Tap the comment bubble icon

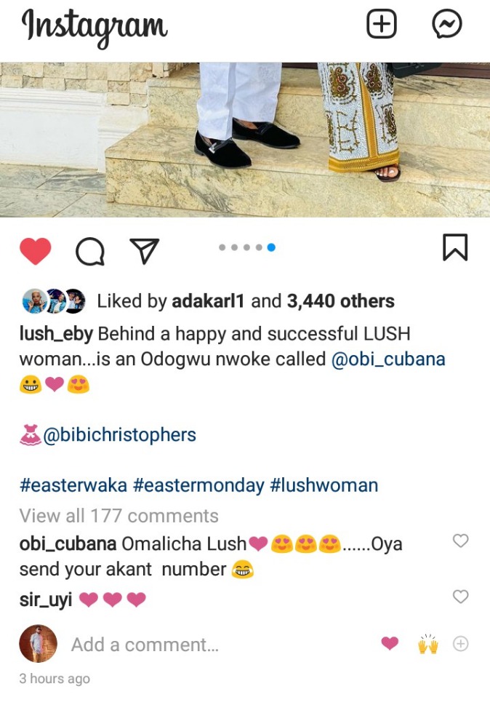[90, 251]
